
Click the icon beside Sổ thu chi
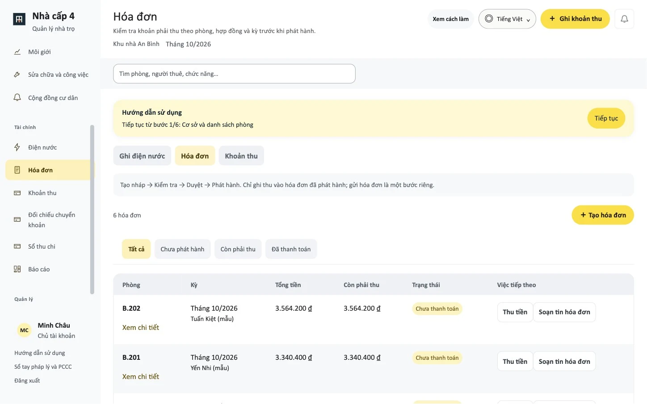17,246
